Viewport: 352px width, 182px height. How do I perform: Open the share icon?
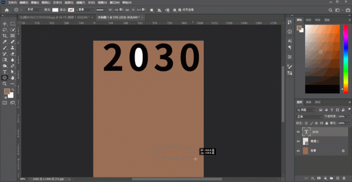pos(348,10)
